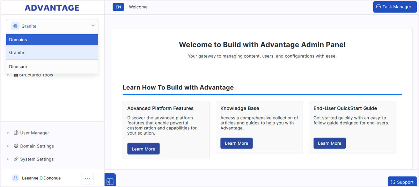Select Granite from the domains list

pyautogui.click(x=52, y=52)
